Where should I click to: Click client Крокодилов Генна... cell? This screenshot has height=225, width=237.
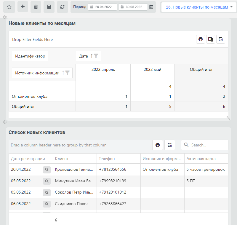click(75, 170)
